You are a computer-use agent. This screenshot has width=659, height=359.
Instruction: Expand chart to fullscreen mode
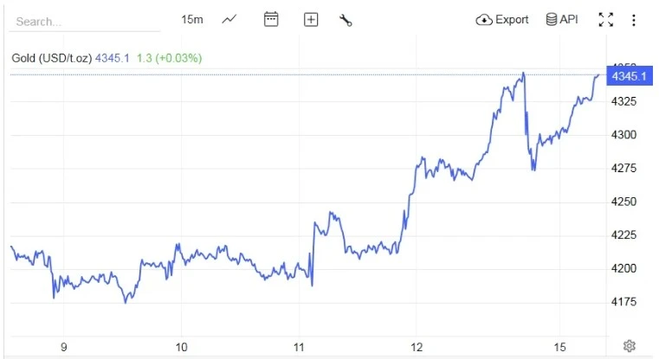[606, 20]
